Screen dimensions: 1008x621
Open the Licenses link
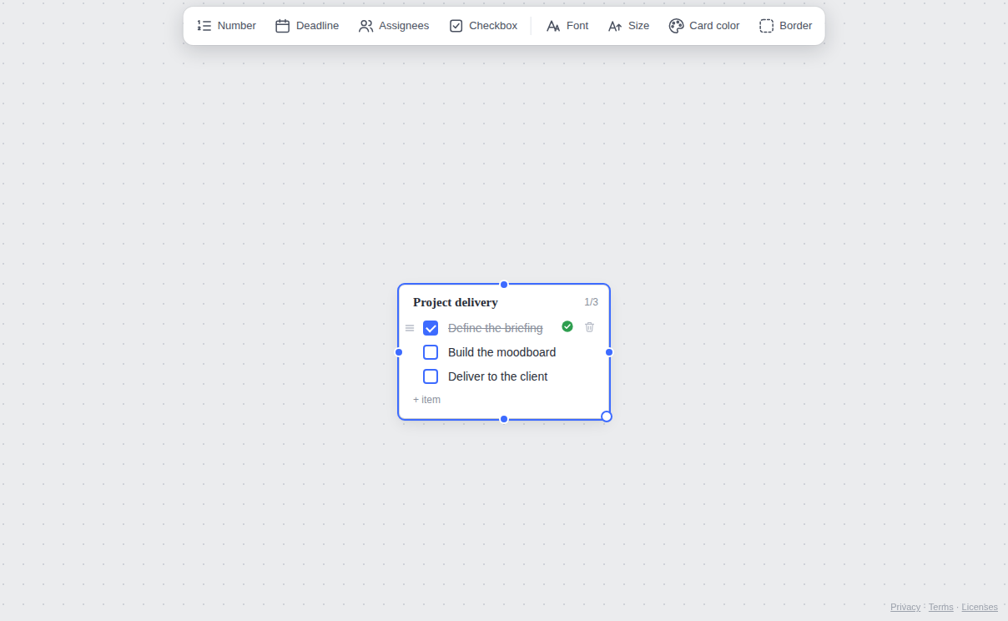(980, 607)
